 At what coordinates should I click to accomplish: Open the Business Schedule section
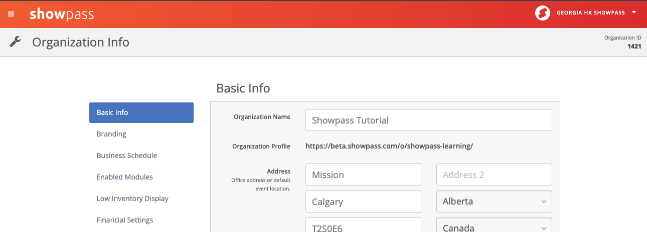[127, 155]
